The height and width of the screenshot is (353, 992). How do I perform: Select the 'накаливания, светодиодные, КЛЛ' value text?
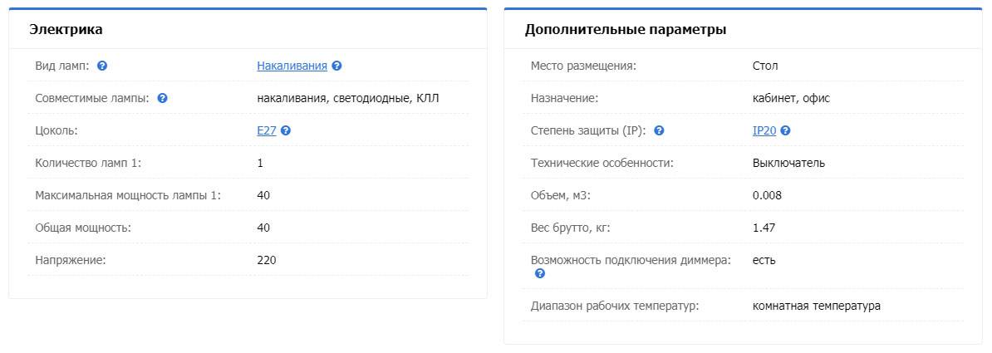348,98
